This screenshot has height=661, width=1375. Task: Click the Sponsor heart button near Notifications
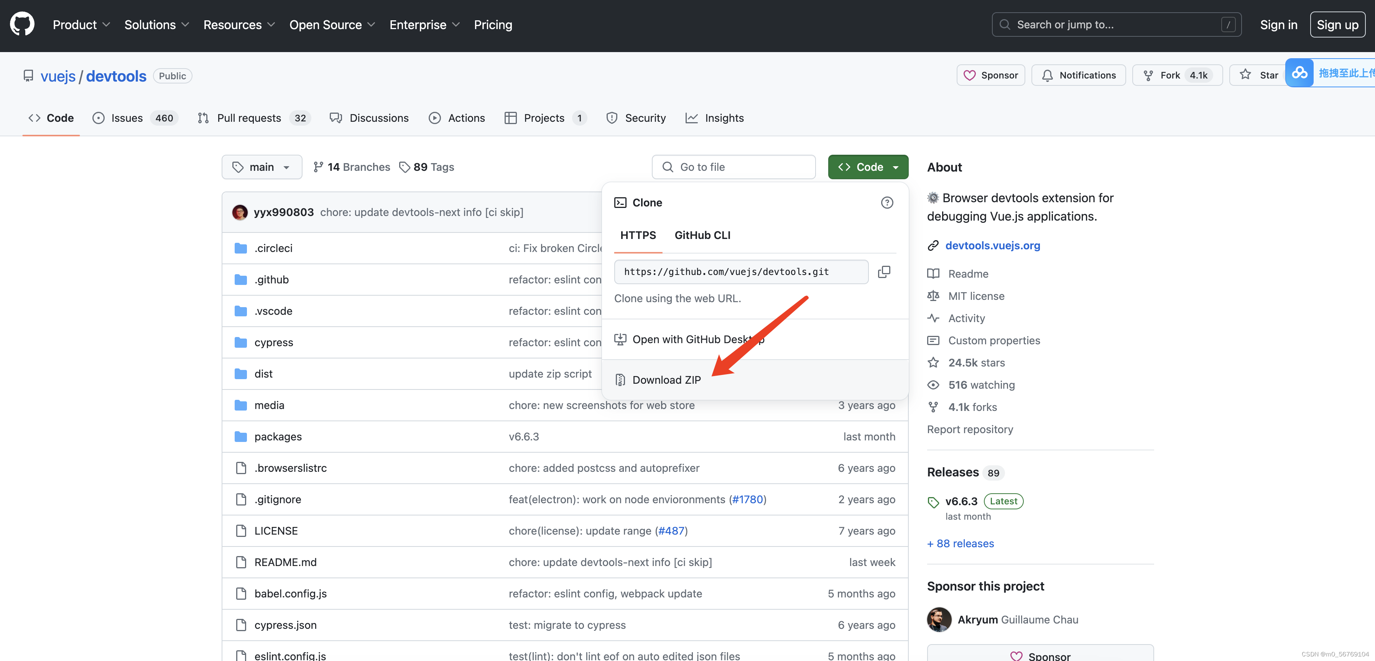click(991, 75)
